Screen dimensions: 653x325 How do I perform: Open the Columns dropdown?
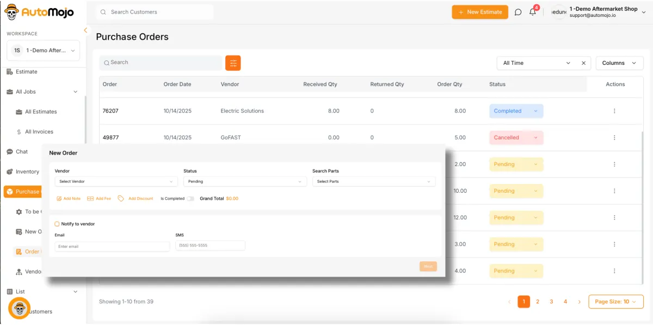pos(619,63)
